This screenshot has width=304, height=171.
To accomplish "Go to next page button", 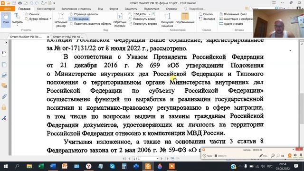I will [x=161, y=159].
